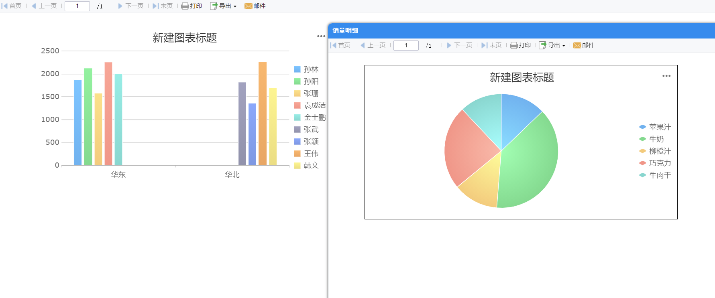Click the bar chart title 新建图表标题
This screenshot has height=298, width=715.
click(185, 38)
